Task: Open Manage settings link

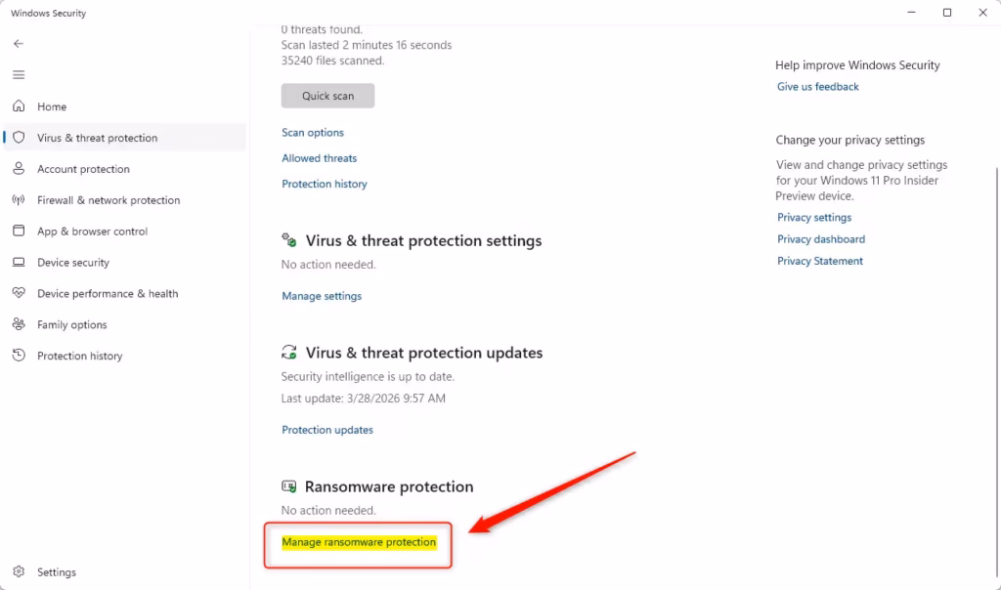Action: click(322, 296)
